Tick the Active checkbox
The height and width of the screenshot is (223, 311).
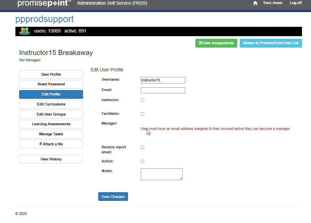click(142, 161)
